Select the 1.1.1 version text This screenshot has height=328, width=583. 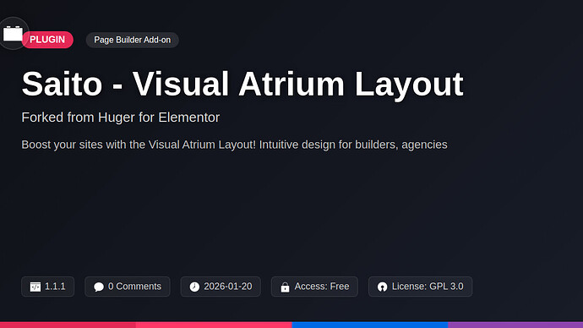[x=55, y=287]
